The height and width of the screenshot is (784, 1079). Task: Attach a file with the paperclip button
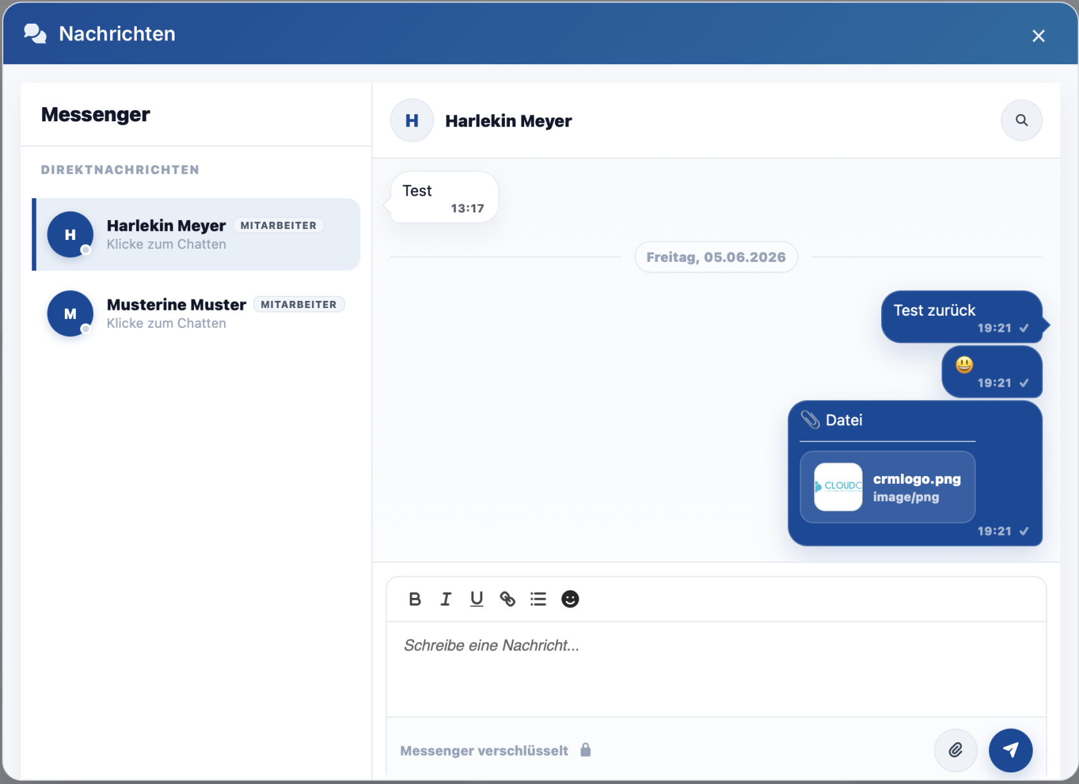[x=956, y=750]
